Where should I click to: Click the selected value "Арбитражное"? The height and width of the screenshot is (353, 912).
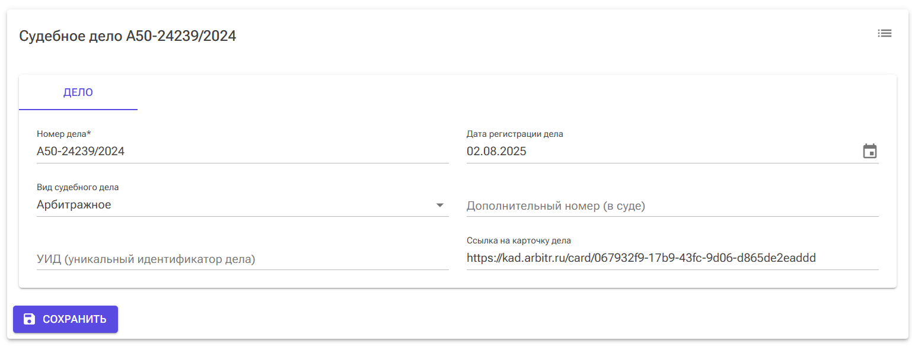(74, 205)
